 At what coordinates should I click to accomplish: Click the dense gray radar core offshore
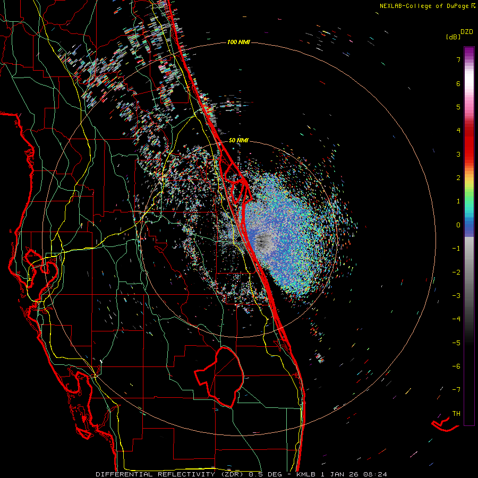(x=263, y=242)
